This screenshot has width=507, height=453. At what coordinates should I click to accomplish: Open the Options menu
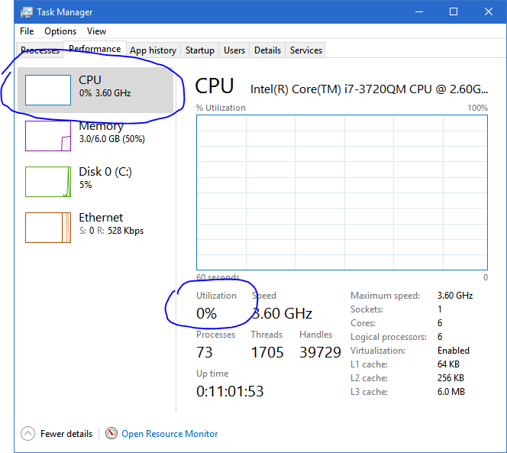(60, 31)
